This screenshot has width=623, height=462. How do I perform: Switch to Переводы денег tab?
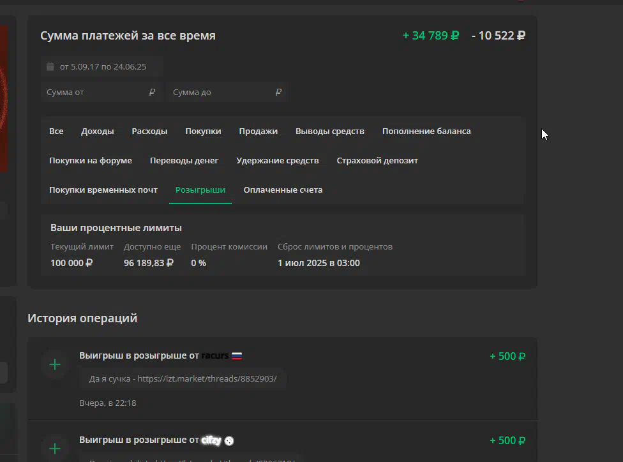(x=184, y=161)
